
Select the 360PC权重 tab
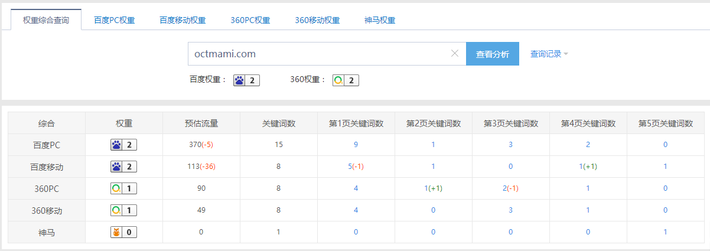coord(250,20)
